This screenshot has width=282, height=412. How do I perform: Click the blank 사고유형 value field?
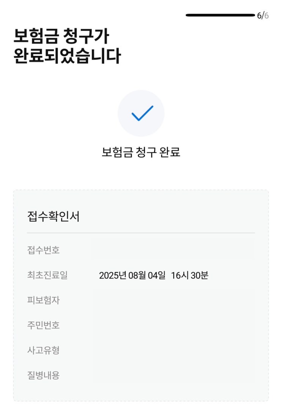(173, 350)
